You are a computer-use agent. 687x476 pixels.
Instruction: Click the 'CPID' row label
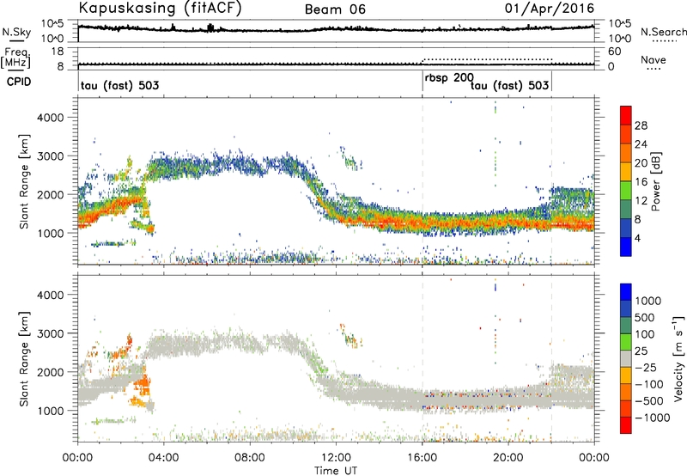coord(19,82)
